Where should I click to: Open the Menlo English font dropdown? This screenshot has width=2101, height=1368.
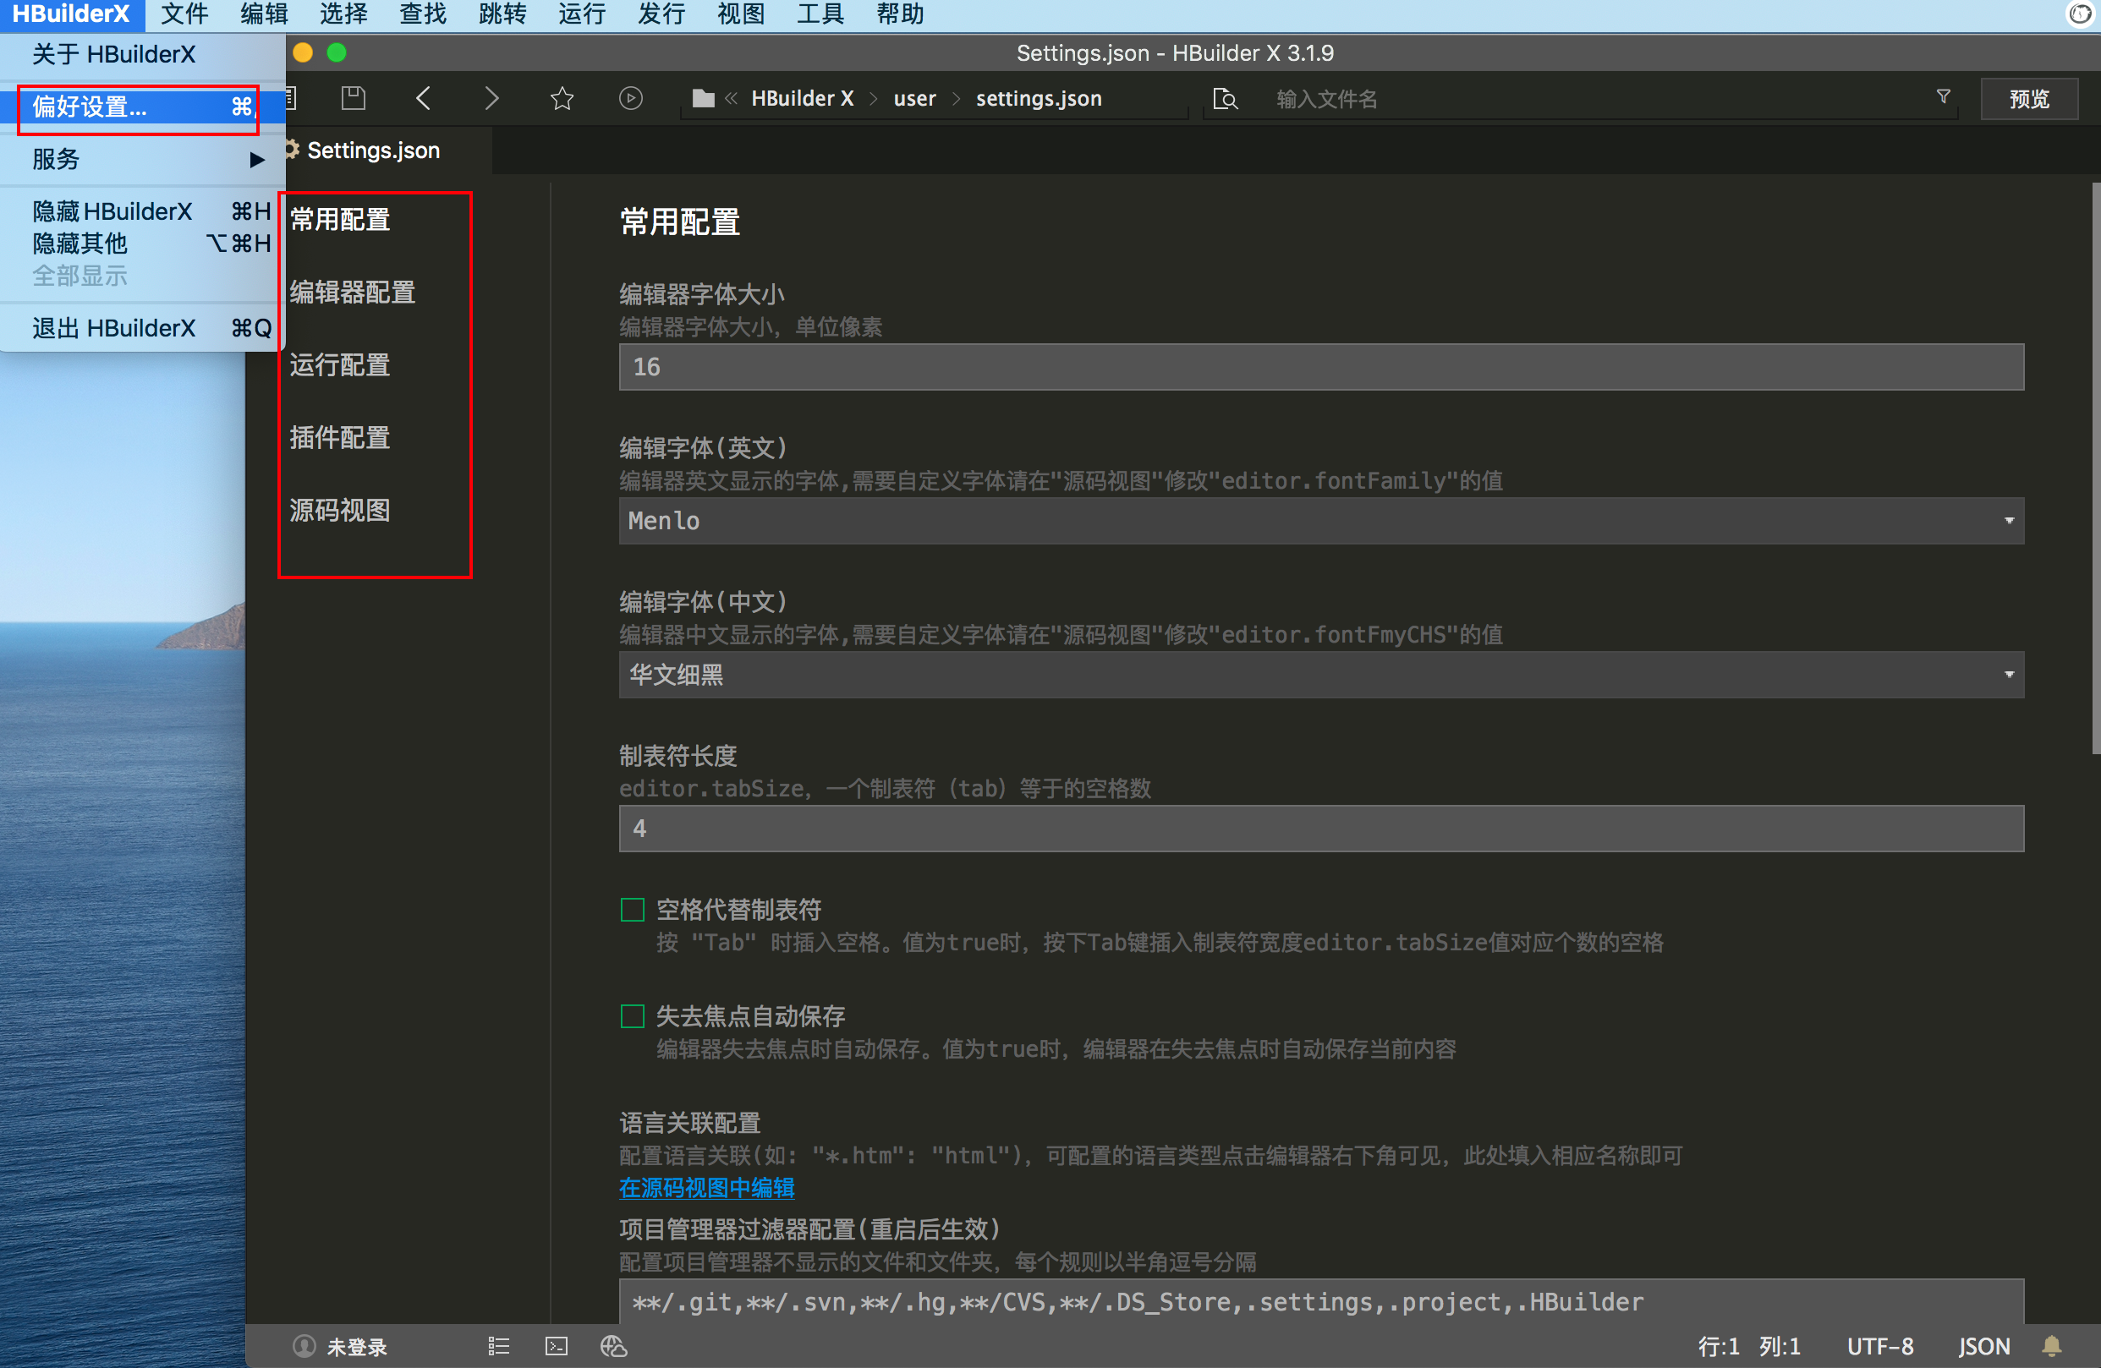point(1320,521)
